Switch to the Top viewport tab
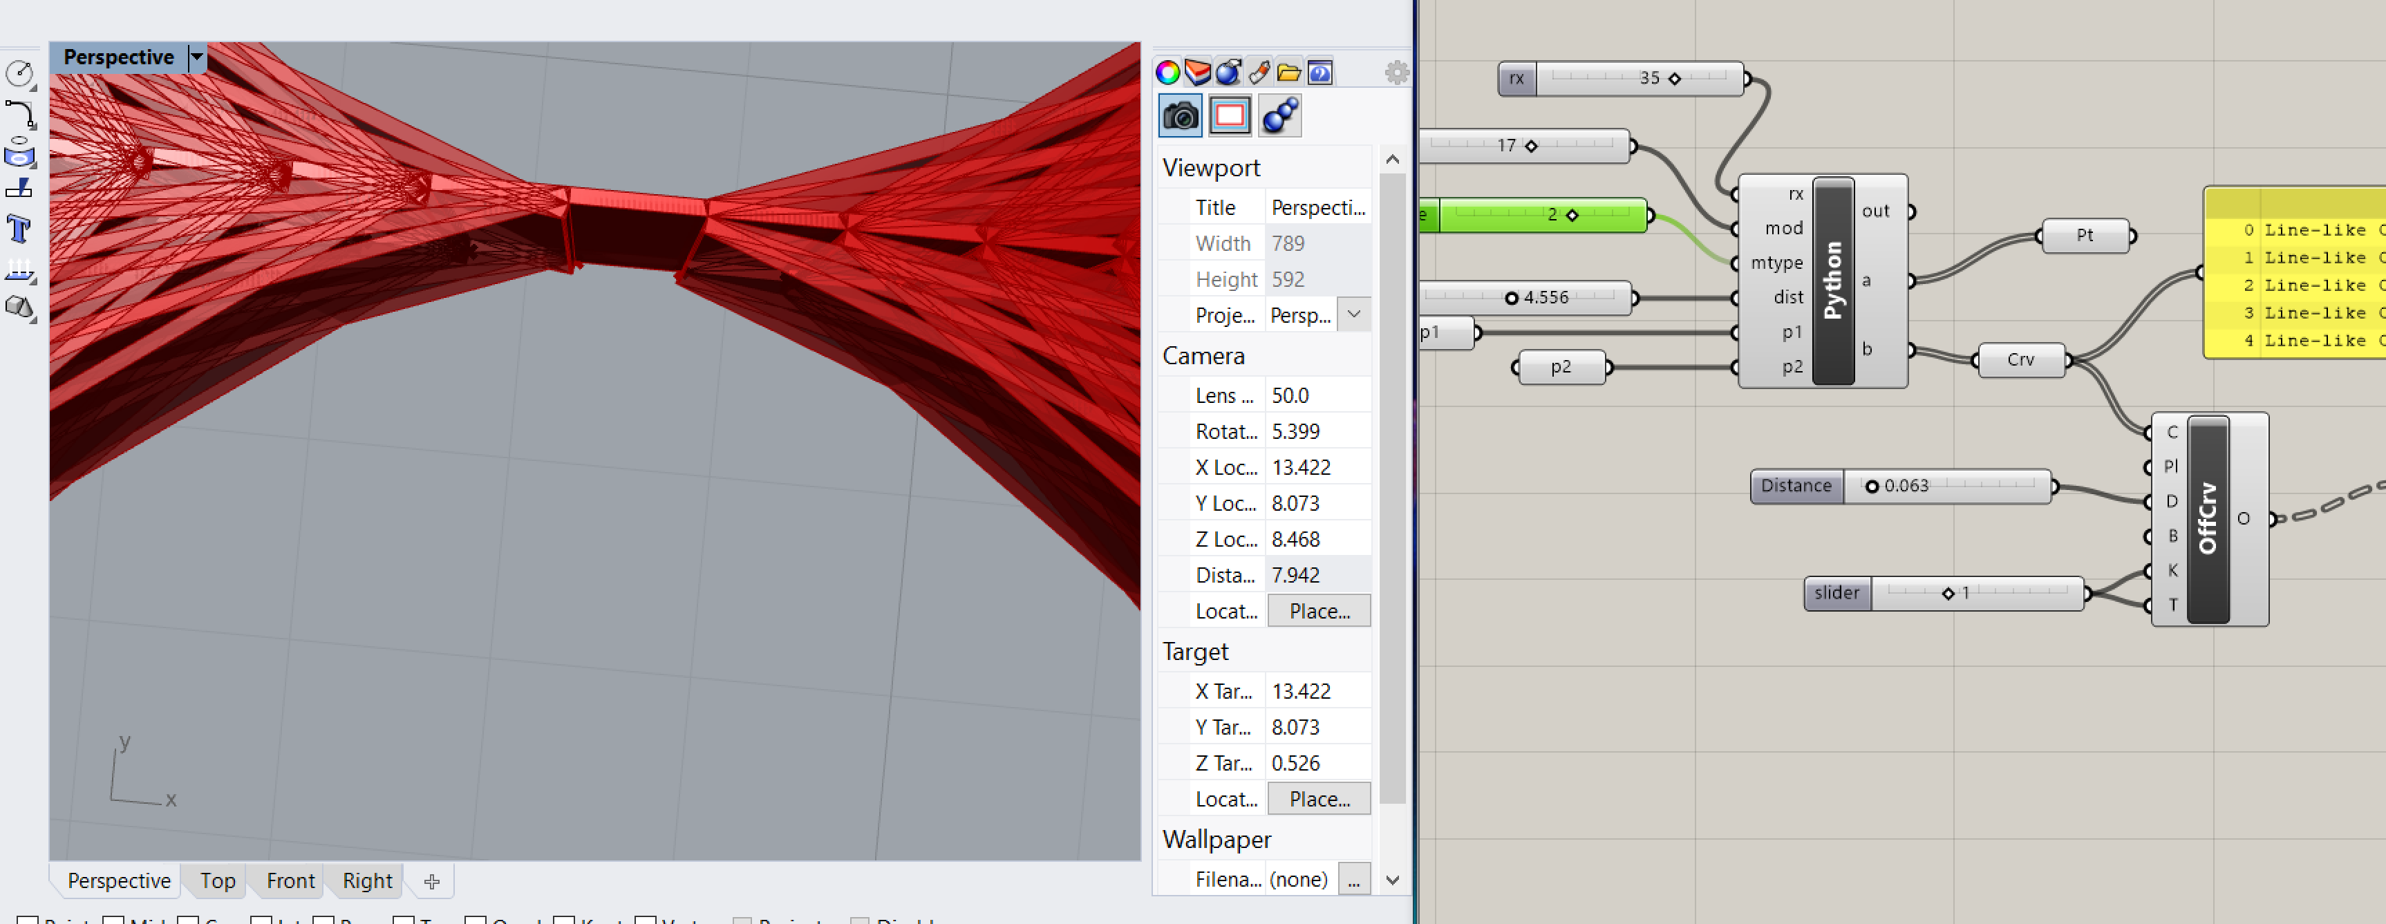The width and height of the screenshot is (2386, 924). [x=218, y=880]
